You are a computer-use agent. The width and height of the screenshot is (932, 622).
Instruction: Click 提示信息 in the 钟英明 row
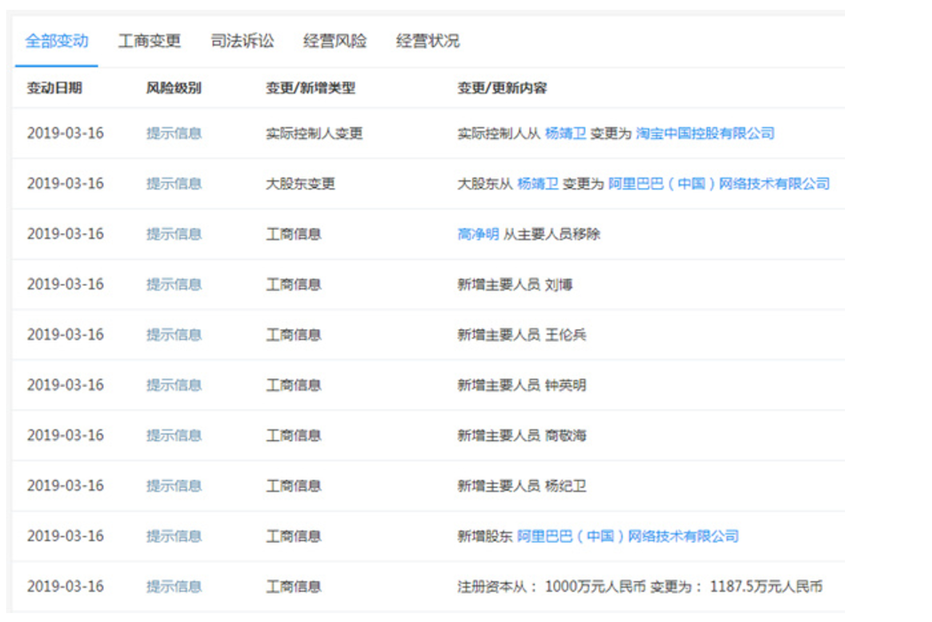coord(174,385)
